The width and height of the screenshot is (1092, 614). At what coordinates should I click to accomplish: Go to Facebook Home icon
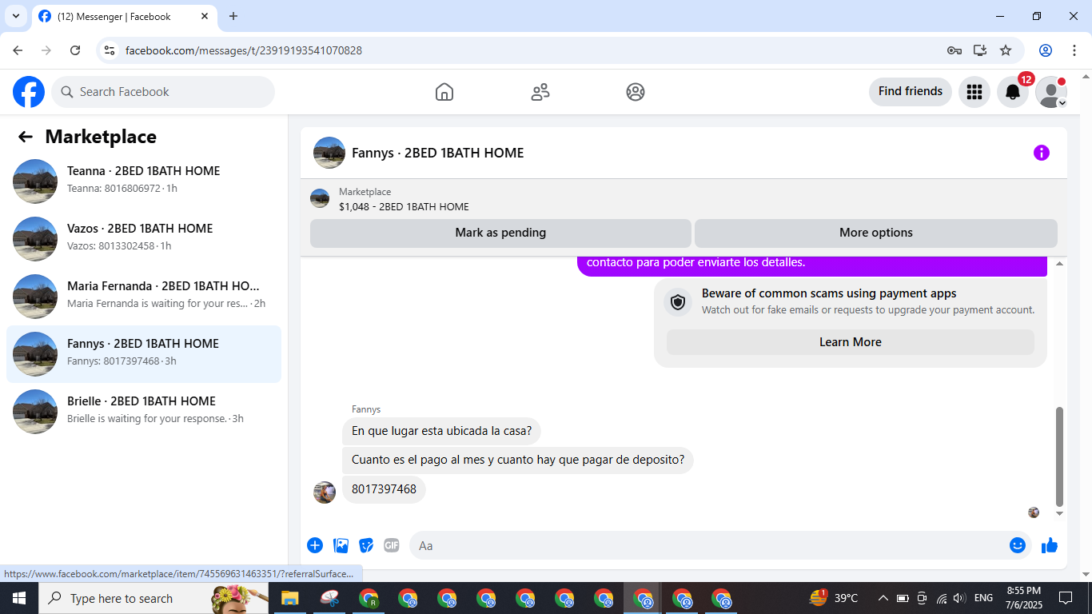[444, 92]
